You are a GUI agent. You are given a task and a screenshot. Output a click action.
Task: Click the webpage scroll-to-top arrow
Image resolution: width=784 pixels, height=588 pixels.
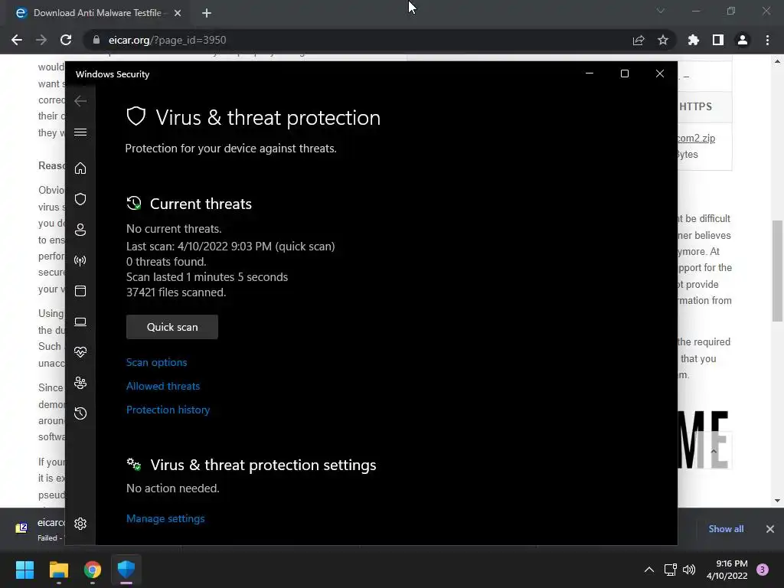coord(714,451)
